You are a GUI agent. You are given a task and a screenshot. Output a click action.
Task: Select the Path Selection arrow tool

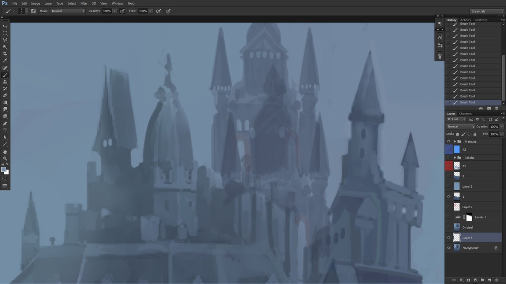point(5,137)
